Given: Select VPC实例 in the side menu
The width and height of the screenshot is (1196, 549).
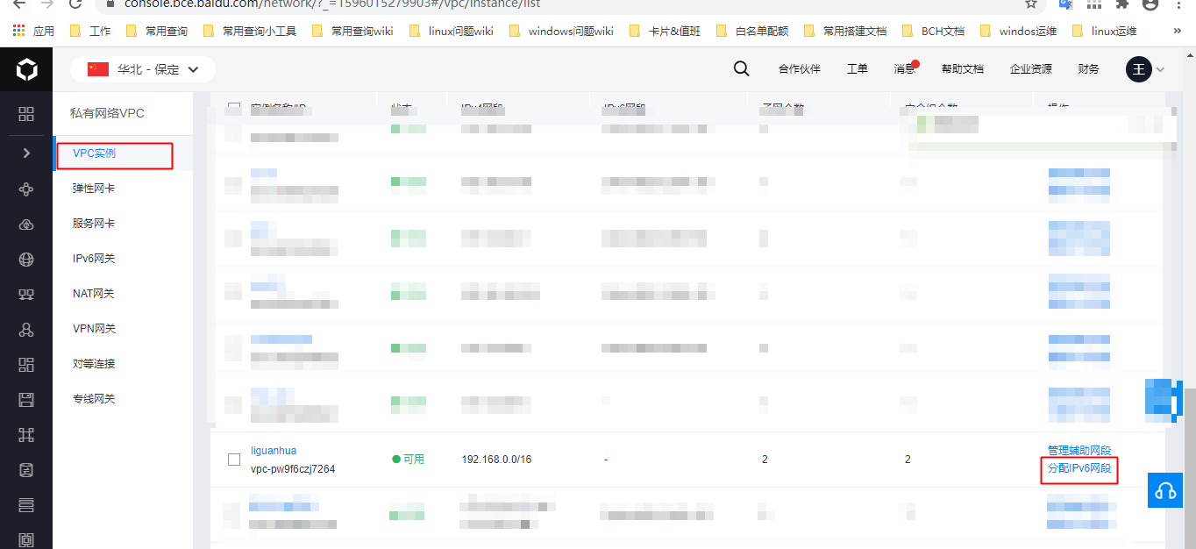Looking at the screenshot, I should coord(95,153).
